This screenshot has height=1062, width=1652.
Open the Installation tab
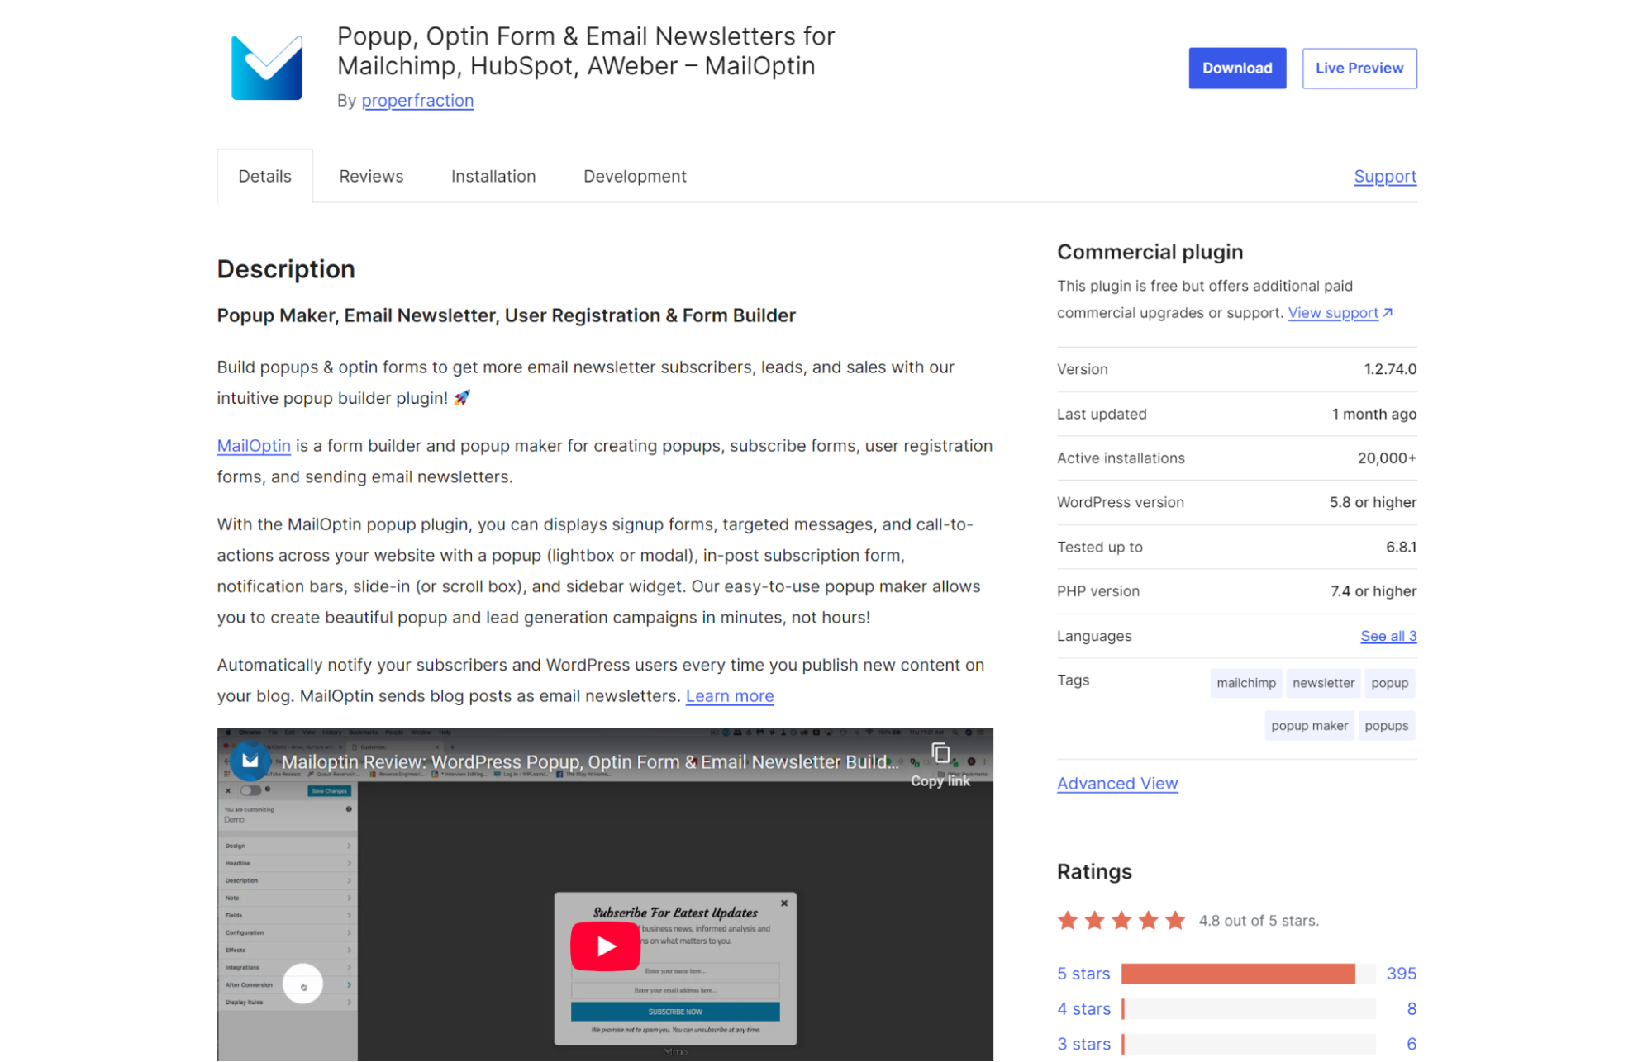[493, 176]
